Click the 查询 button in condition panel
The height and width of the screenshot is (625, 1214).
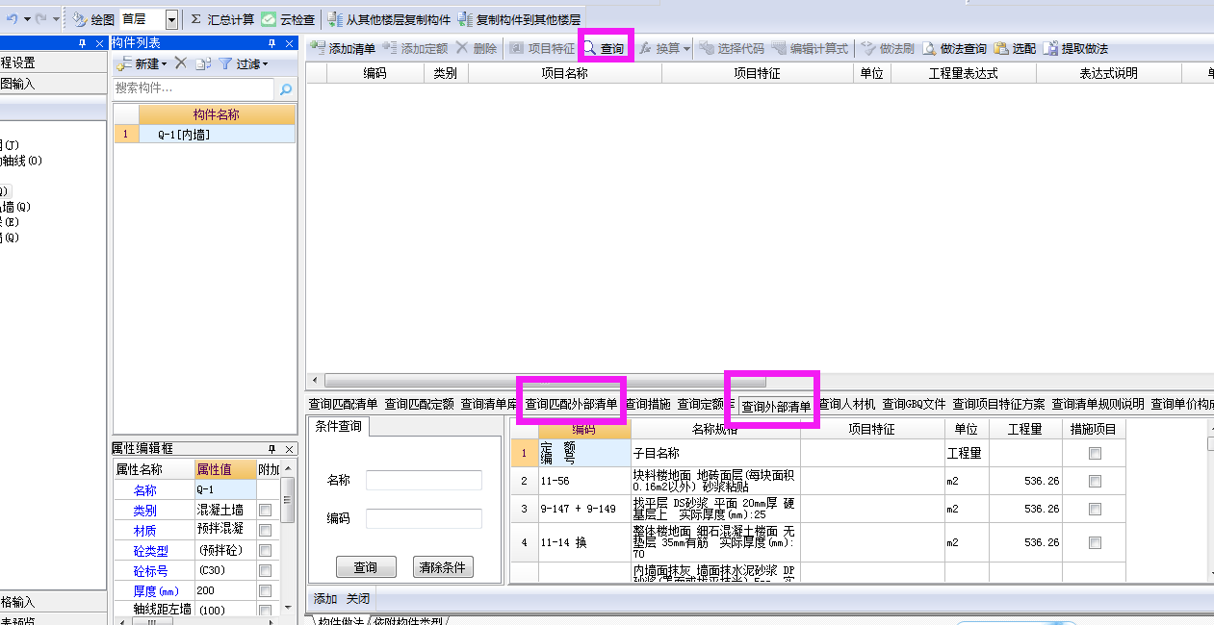coord(366,567)
